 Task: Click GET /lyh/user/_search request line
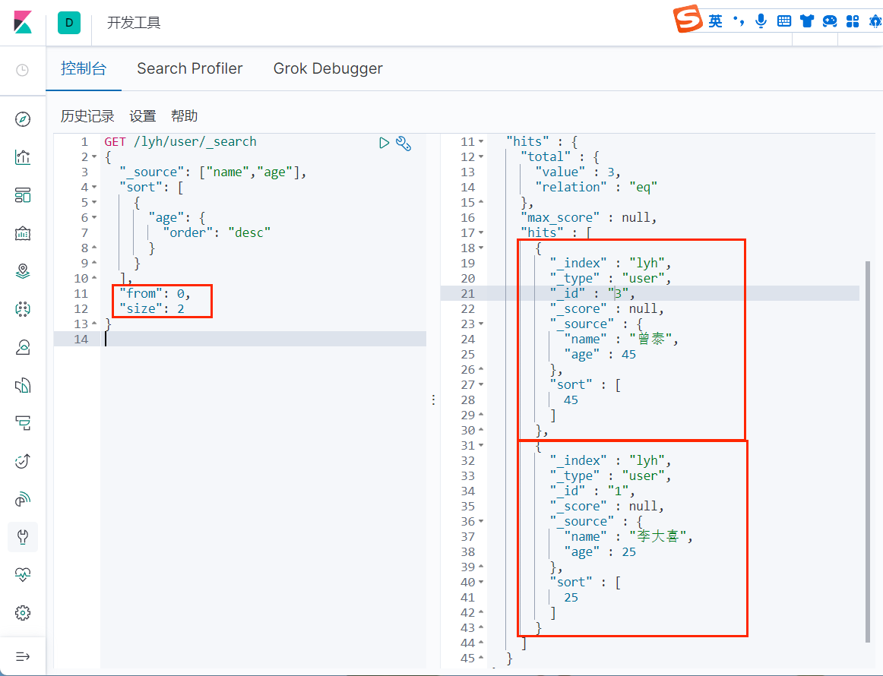[180, 142]
